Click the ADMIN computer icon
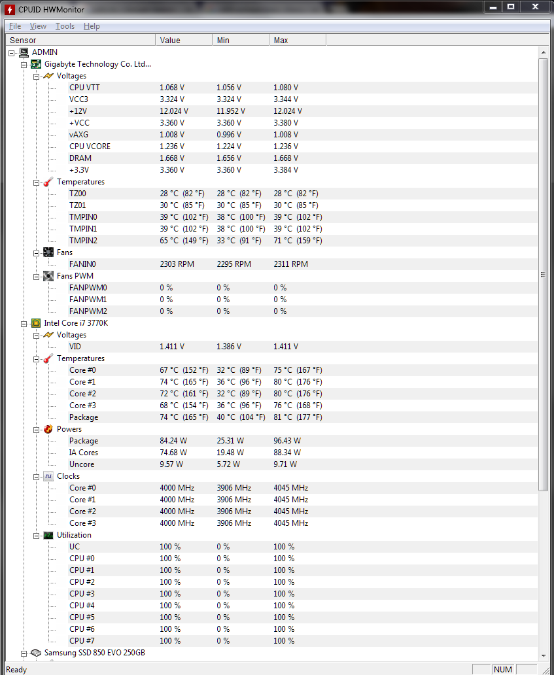This screenshot has height=675, width=554. click(x=24, y=52)
